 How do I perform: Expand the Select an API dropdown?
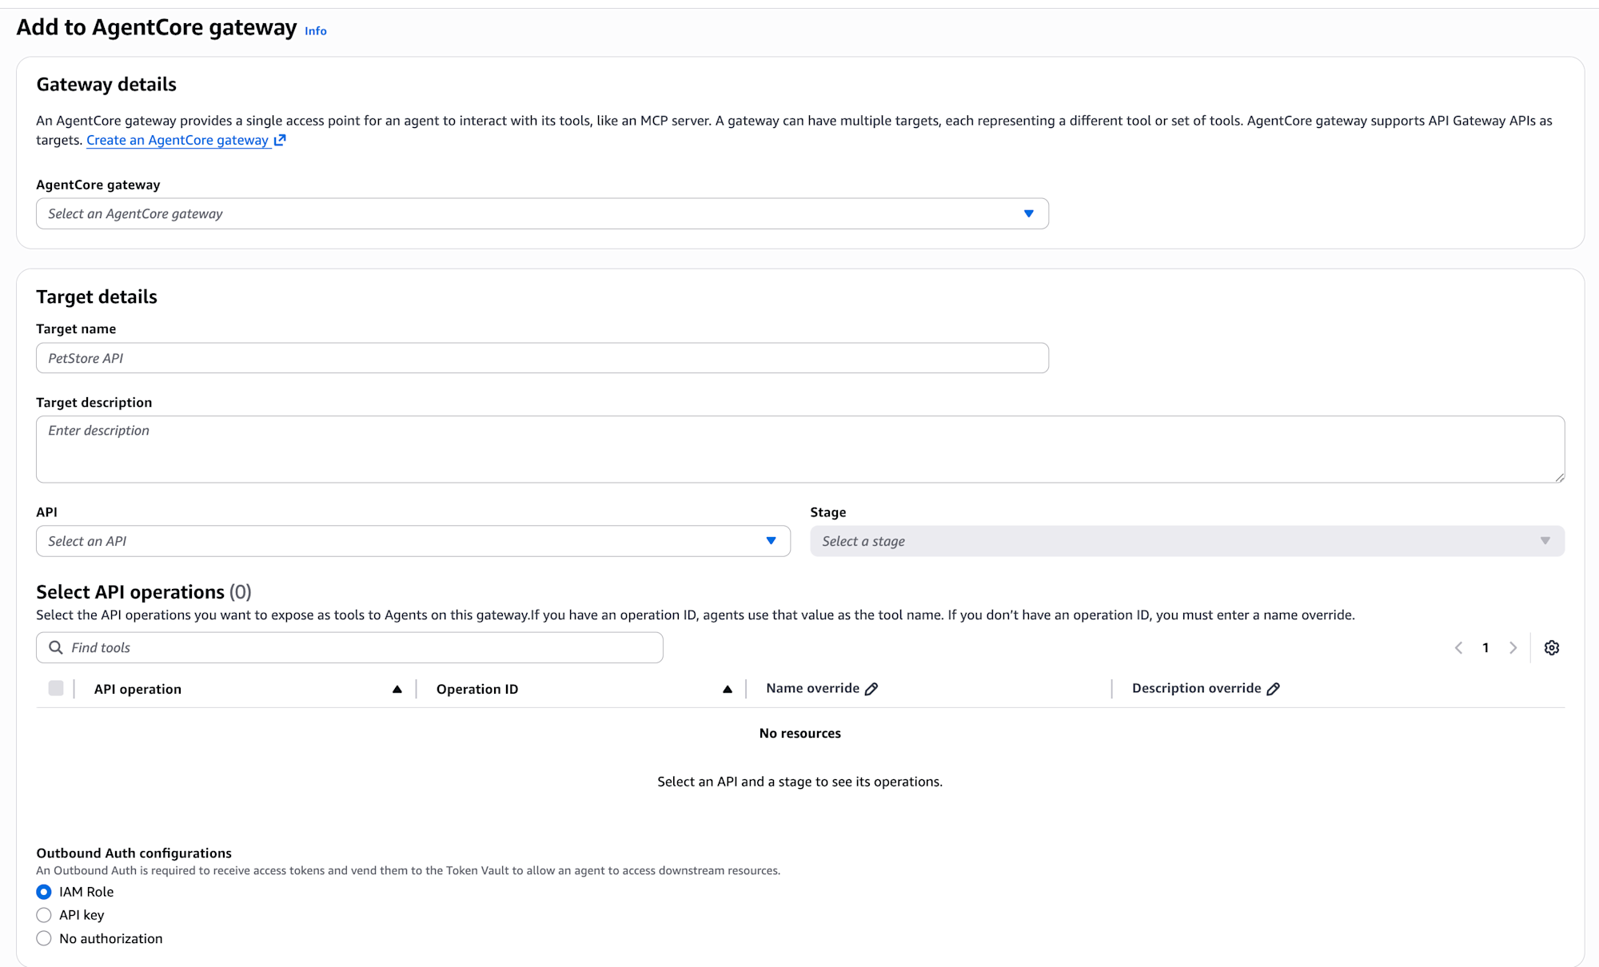tap(413, 541)
